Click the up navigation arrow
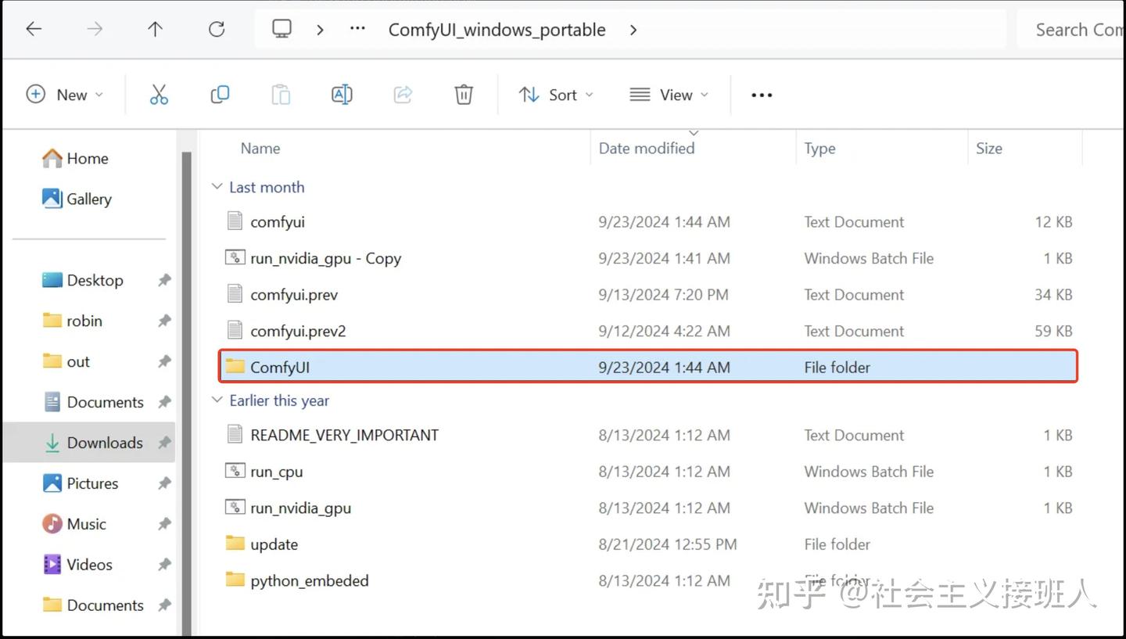The image size is (1126, 639). pos(155,29)
